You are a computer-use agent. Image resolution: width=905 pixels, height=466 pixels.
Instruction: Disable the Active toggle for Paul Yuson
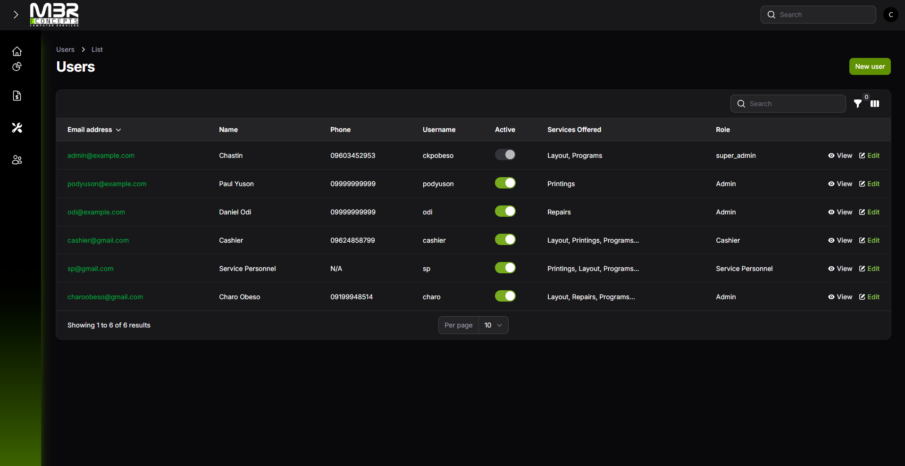[x=505, y=183]
